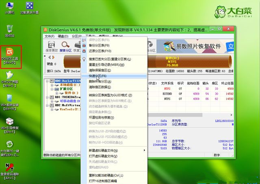Screen dimensions: 260x184
Task: Select 快速分区(F6) from the menu
Action: coord(97,76)
